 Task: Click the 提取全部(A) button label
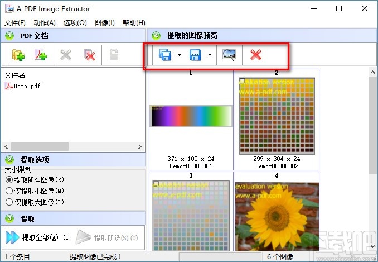coord(40,237)
